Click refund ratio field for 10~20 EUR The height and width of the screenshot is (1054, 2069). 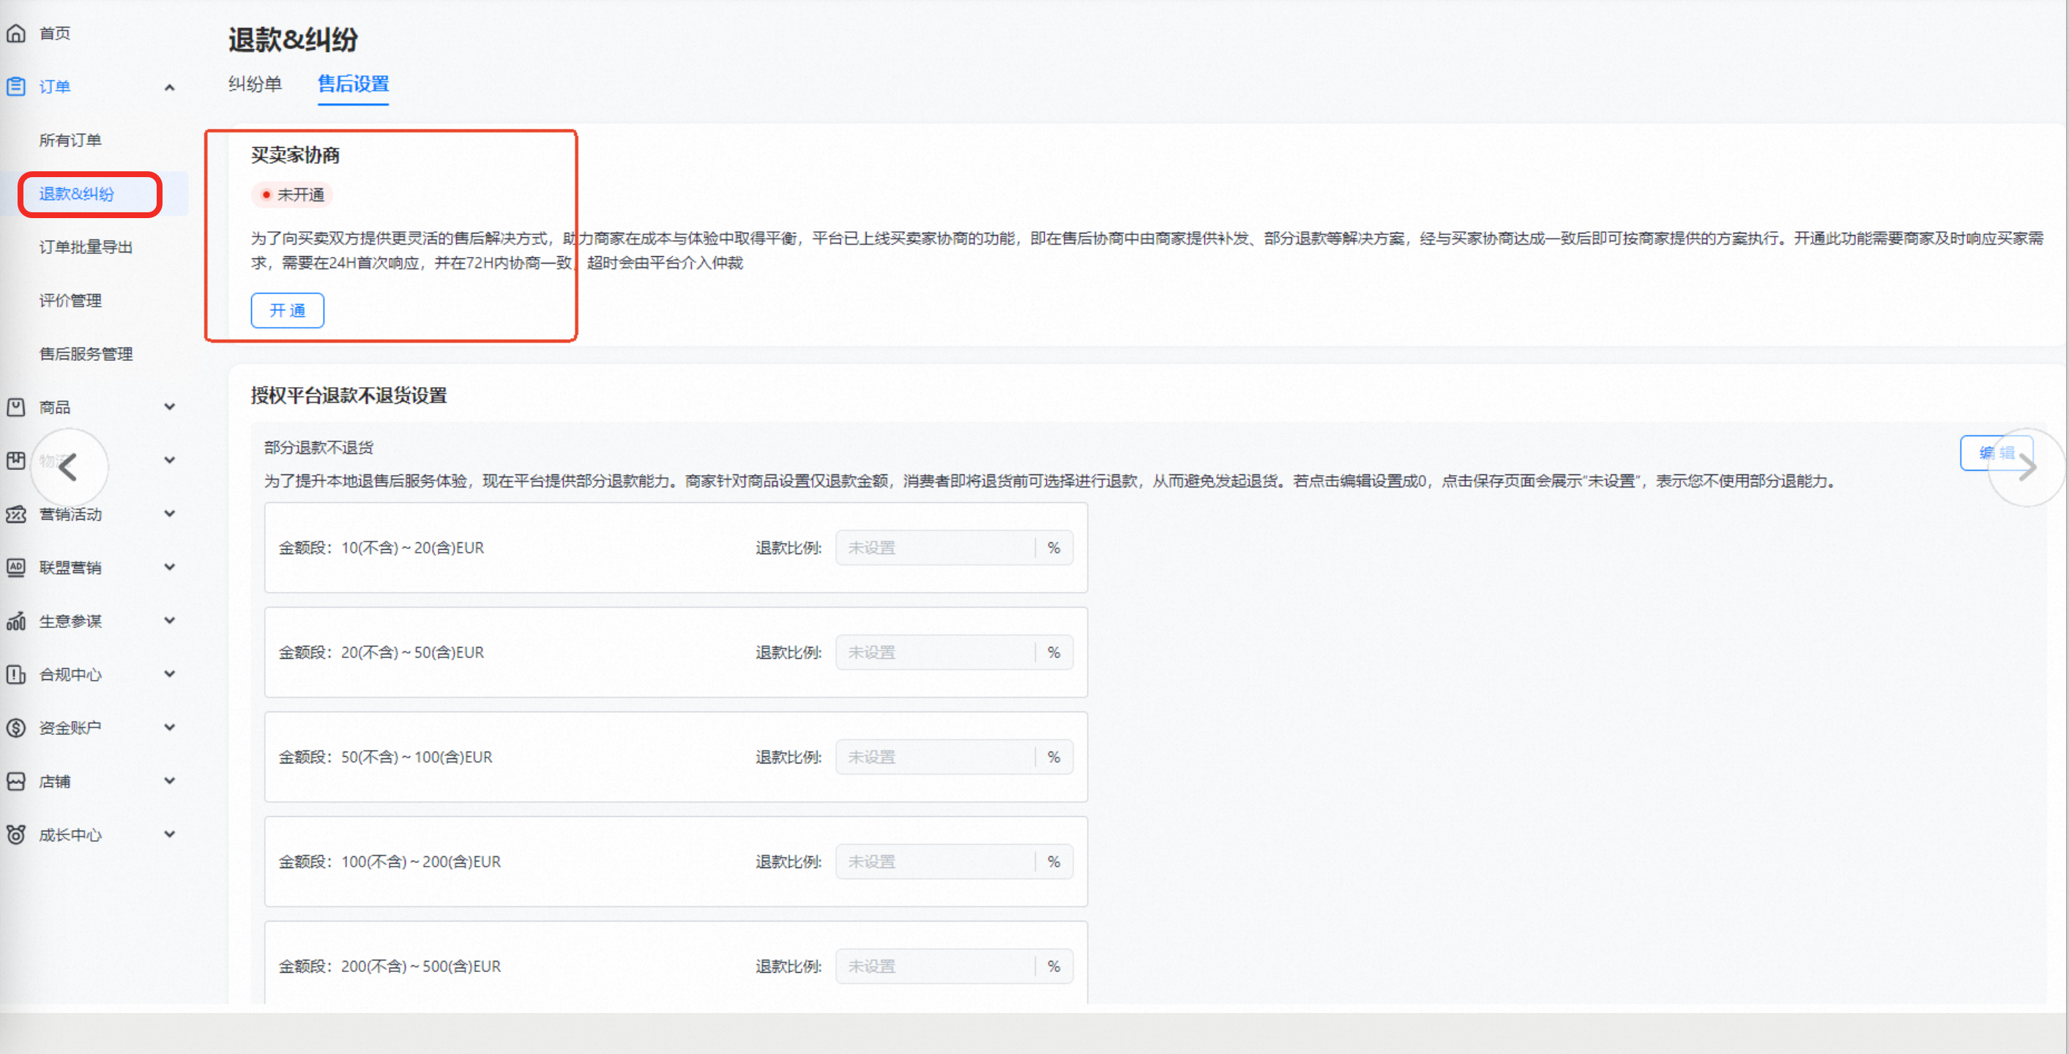coord(935,548)
